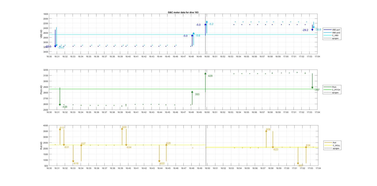Click the '609' roll data label

tap(124, 127)
